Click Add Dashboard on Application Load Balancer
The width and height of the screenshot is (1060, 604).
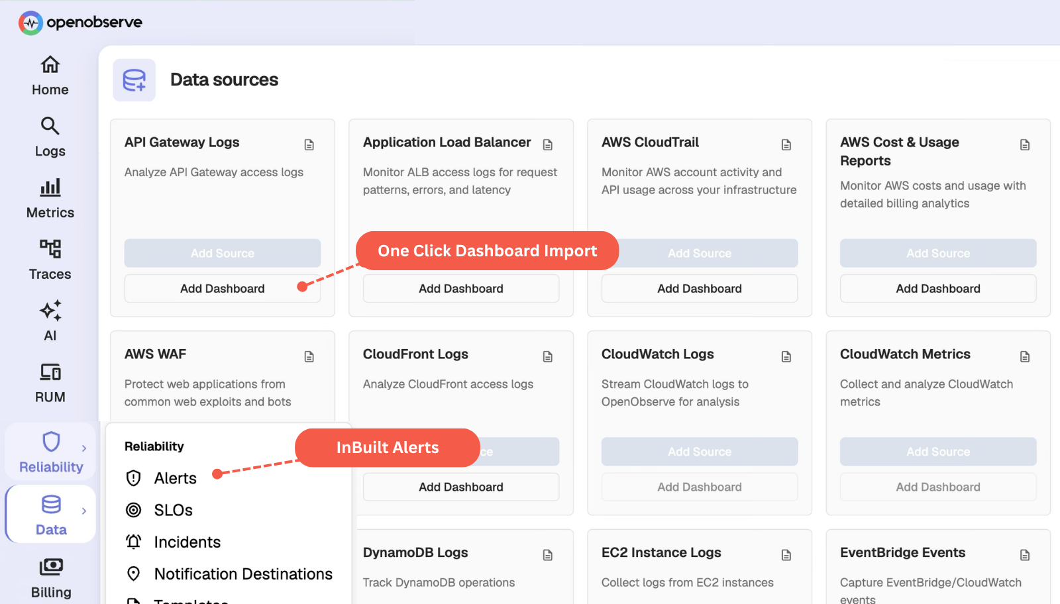pyautogui.click(x=461, y=289)
